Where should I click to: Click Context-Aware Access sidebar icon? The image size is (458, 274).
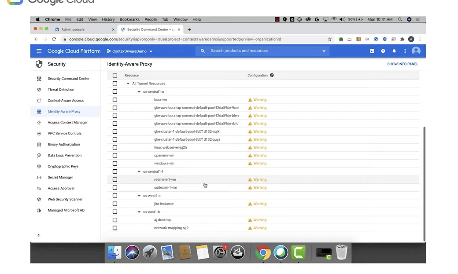tap(39, 101)
